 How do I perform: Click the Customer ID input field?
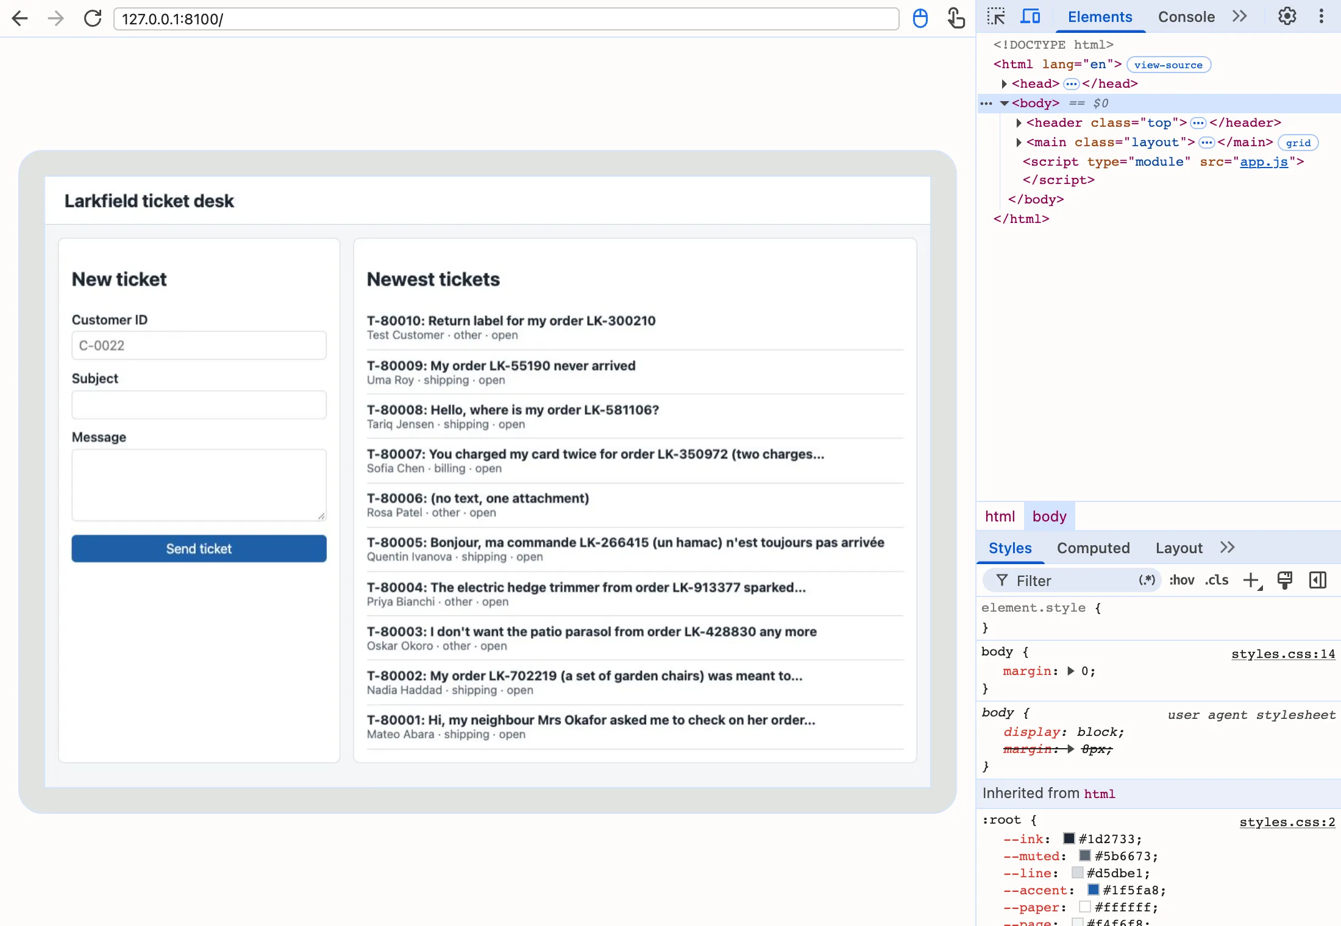199,345
